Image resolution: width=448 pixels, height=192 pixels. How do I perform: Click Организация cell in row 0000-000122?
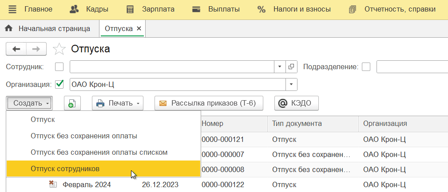click(403, 185)
